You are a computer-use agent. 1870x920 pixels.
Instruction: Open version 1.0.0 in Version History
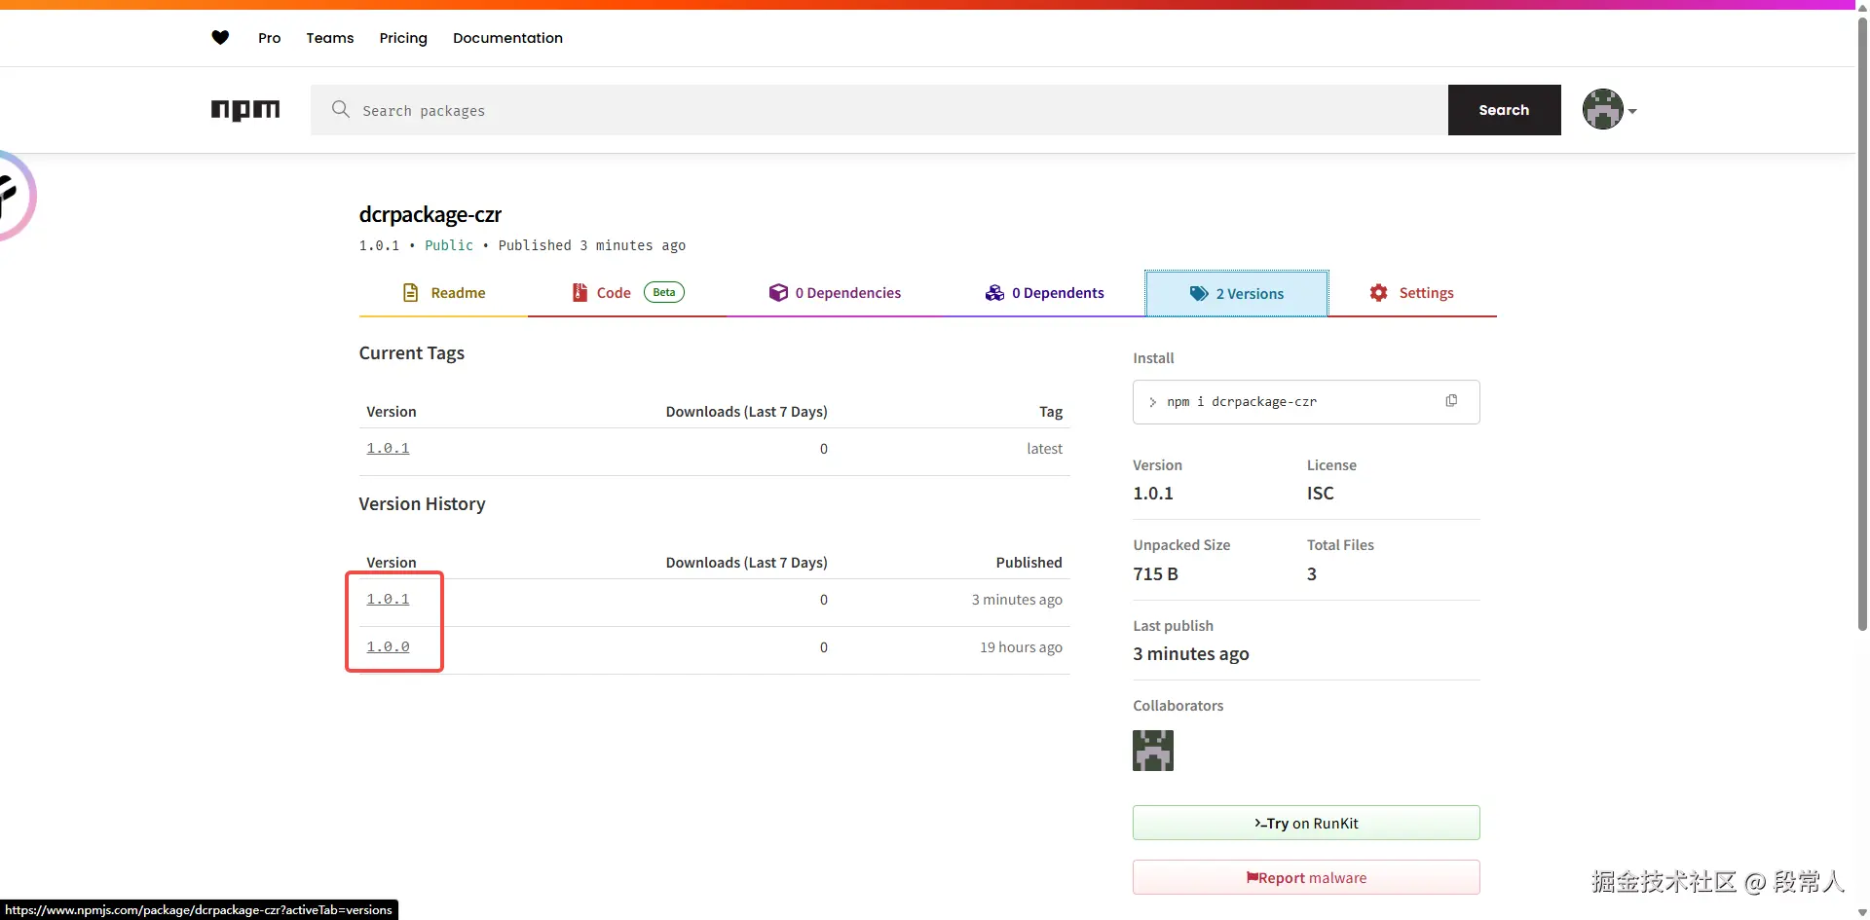click(388, 647)
